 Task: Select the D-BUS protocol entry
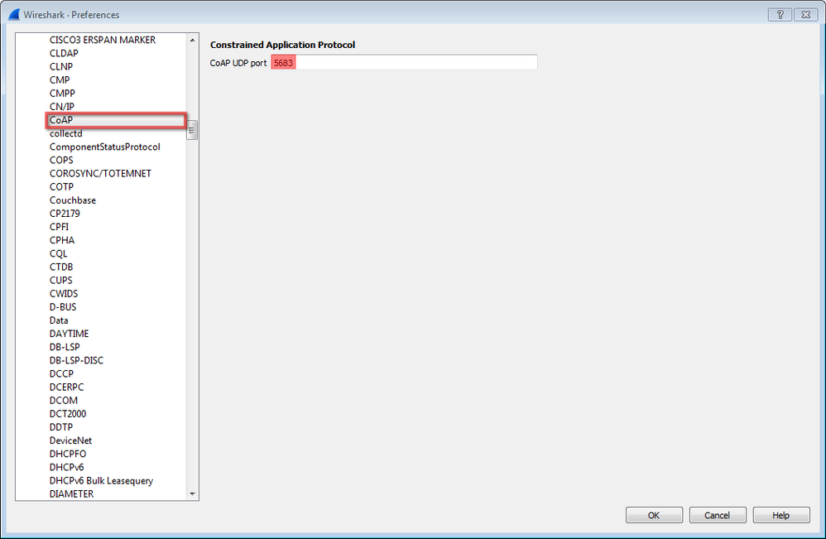(63, 306)
